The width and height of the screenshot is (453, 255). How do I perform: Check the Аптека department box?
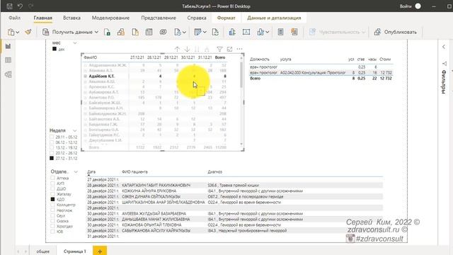tap(52, 178)
